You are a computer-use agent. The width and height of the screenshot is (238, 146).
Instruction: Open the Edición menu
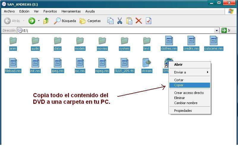click(24, 11)
